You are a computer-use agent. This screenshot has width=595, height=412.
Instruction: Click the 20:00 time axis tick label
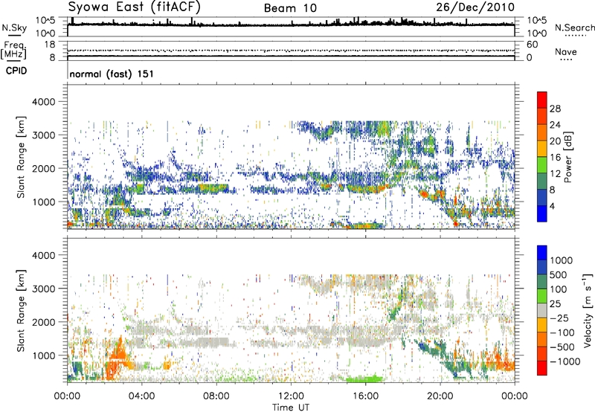(x=440, y=396)
